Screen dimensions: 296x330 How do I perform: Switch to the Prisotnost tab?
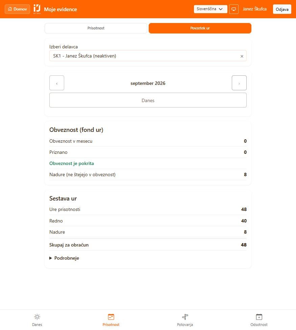(96, 28)
